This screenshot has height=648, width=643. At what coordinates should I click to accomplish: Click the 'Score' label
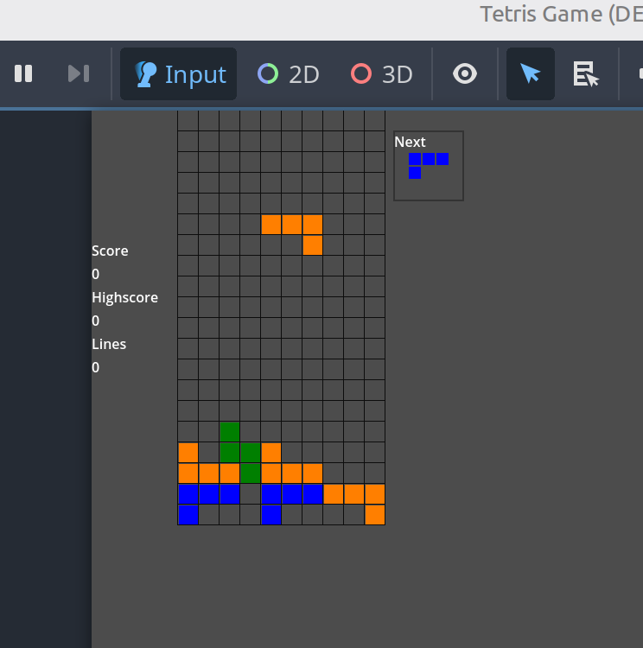(110, 251)
